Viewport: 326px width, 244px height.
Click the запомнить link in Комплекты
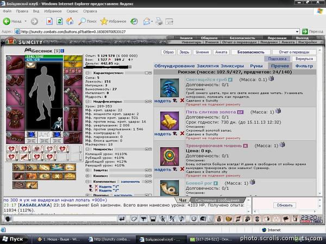130,182
